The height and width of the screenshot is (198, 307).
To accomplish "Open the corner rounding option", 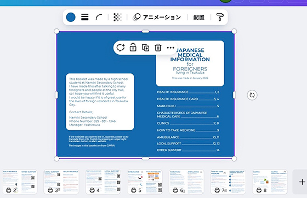I will [99, 17].
